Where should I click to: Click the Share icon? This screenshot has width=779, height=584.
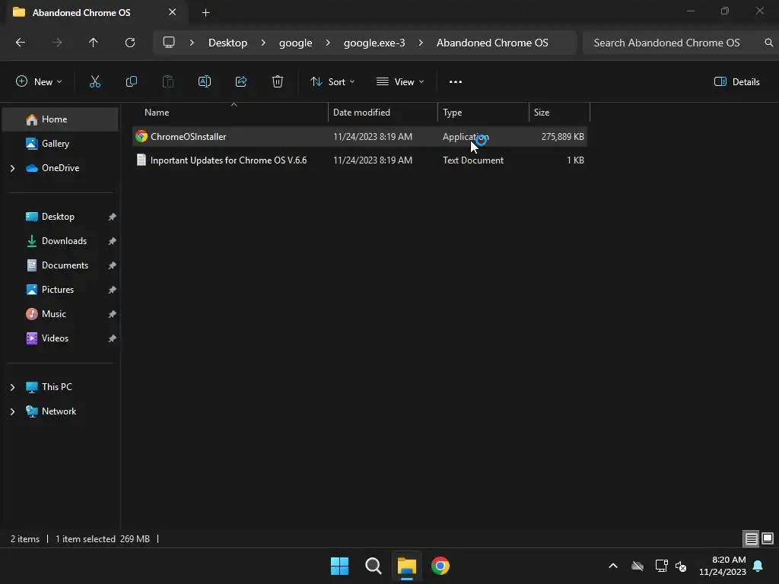pos(241,82)
